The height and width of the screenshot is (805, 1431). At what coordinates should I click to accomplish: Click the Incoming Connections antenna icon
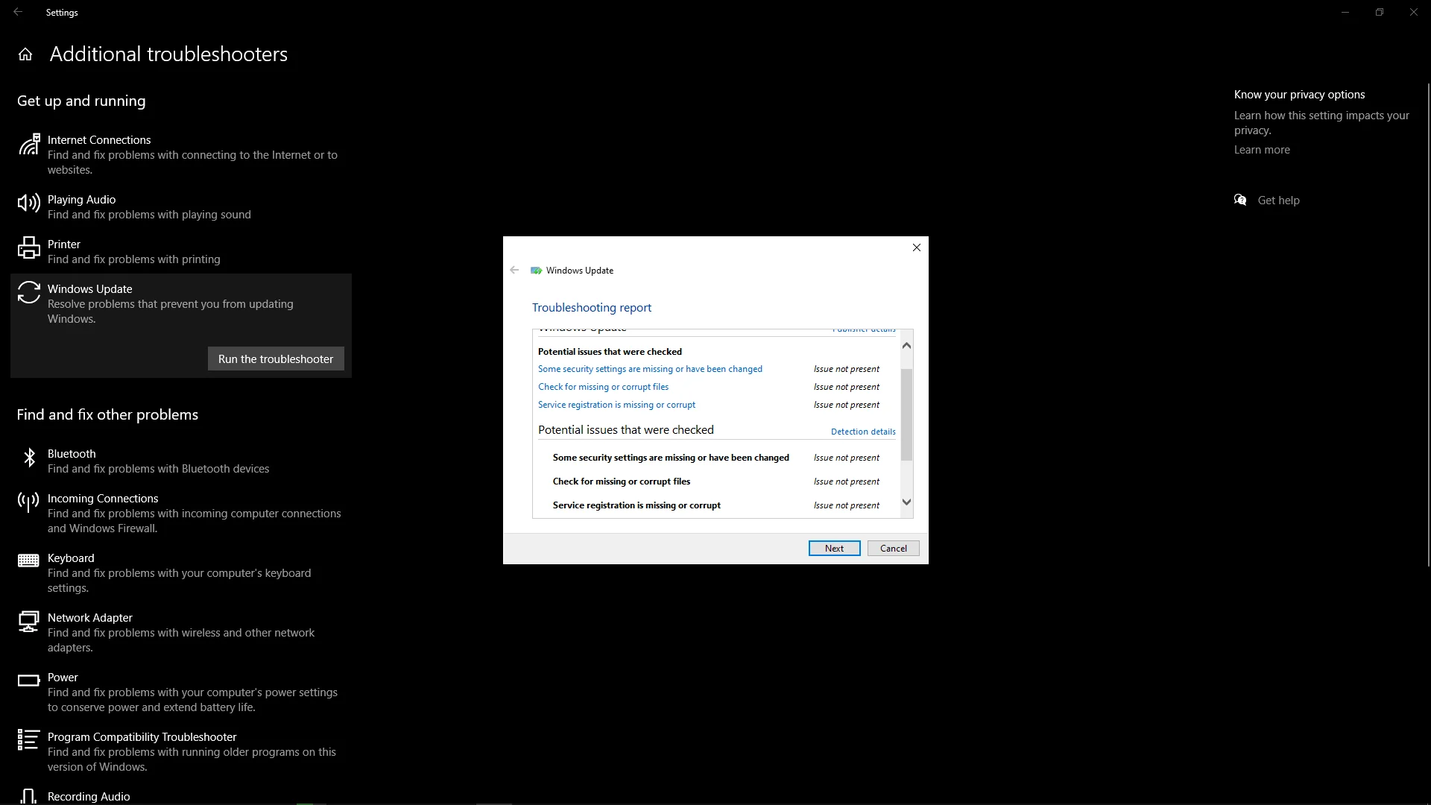tap(28, 502)
